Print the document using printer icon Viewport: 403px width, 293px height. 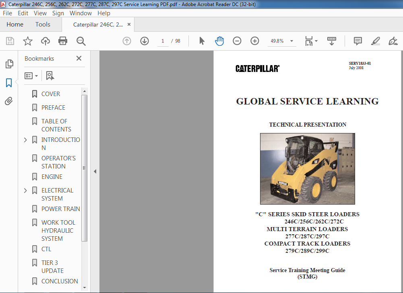pos(63,41)
